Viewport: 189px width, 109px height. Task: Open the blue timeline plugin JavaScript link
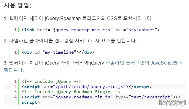(144, 63)
